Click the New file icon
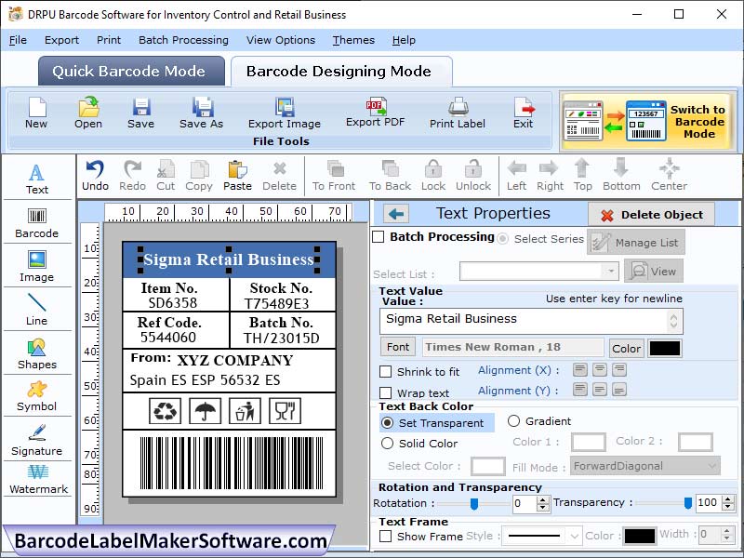Image resolution: width=744 pixels, height=558 pixels. click(x=36, y=113)
